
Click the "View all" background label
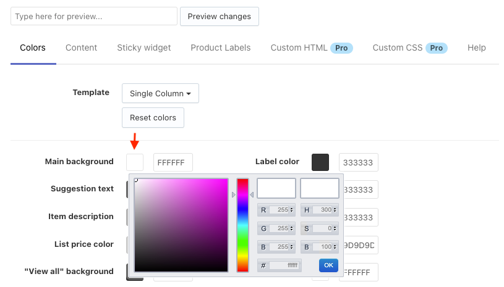[x=69, y=272]
